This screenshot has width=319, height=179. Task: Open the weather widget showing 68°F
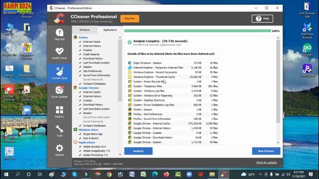tap(248, 175)
